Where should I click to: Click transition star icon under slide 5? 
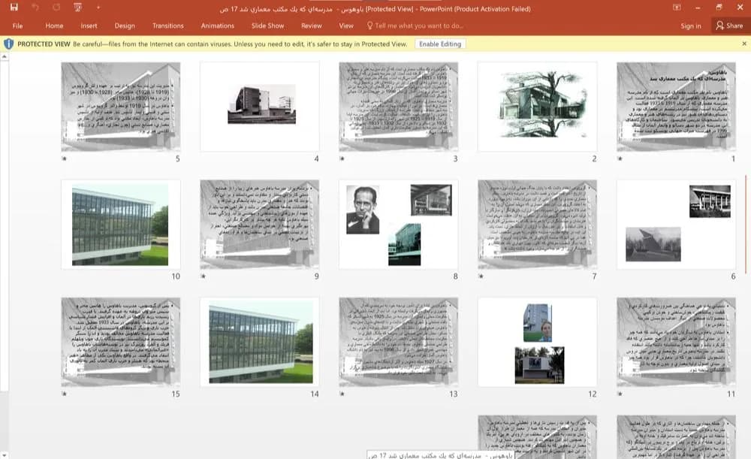point(64,158)
